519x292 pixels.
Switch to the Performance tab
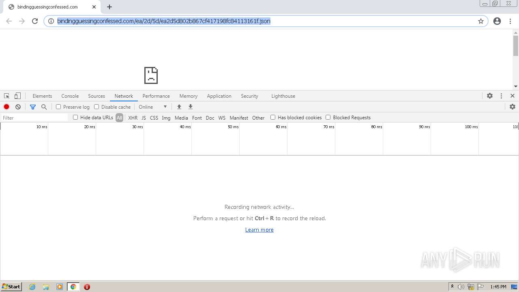pyautogui.click(x=156, y=96)
